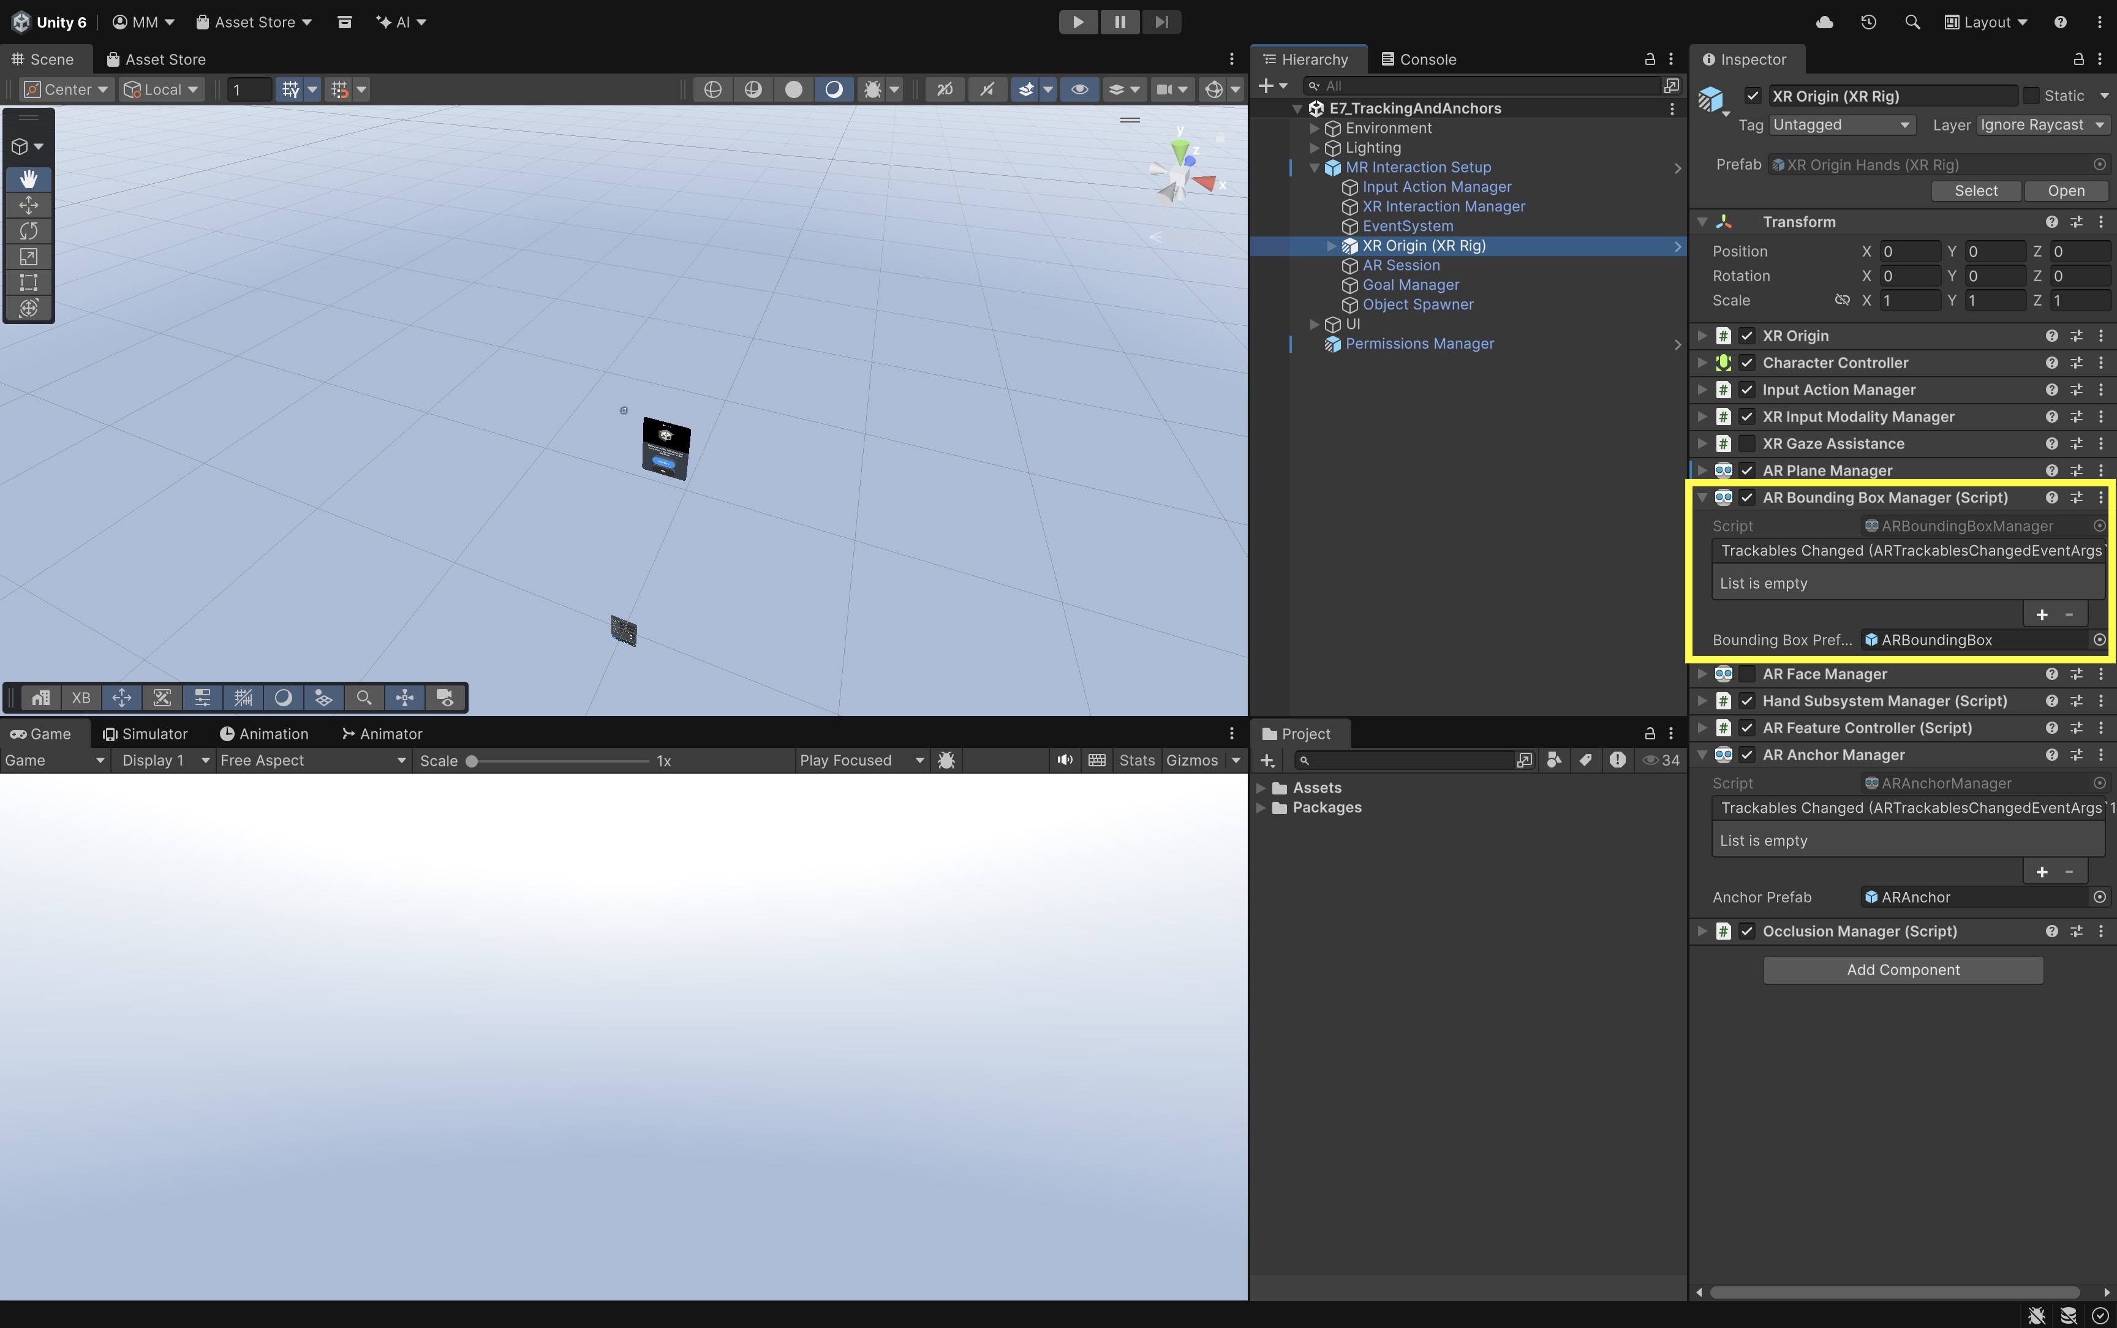Viewport: 2117px width, 1328px height.
Task: Open Undo History icon
Action: point(1868,22)
